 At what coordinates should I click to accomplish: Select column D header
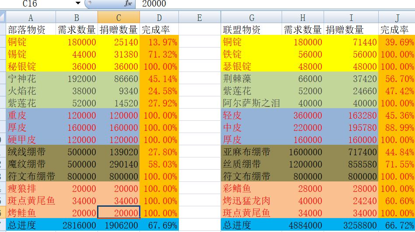coord(159,18)
